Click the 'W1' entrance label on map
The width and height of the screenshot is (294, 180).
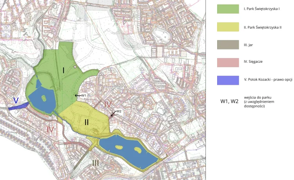click(83, 95)
